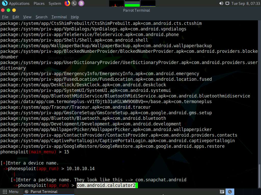Launch the terminal icon in the top panel
Viewport: 261px width, 195px height.
pos(74,3)
